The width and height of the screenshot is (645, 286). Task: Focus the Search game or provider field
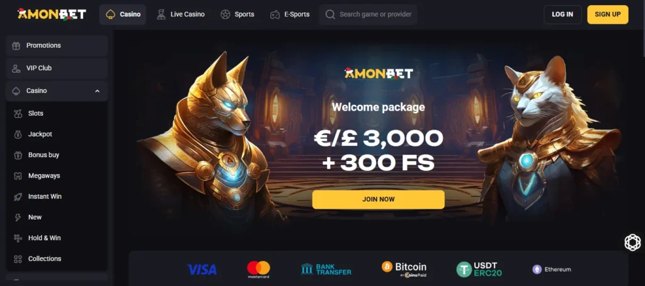click(368, 14)
